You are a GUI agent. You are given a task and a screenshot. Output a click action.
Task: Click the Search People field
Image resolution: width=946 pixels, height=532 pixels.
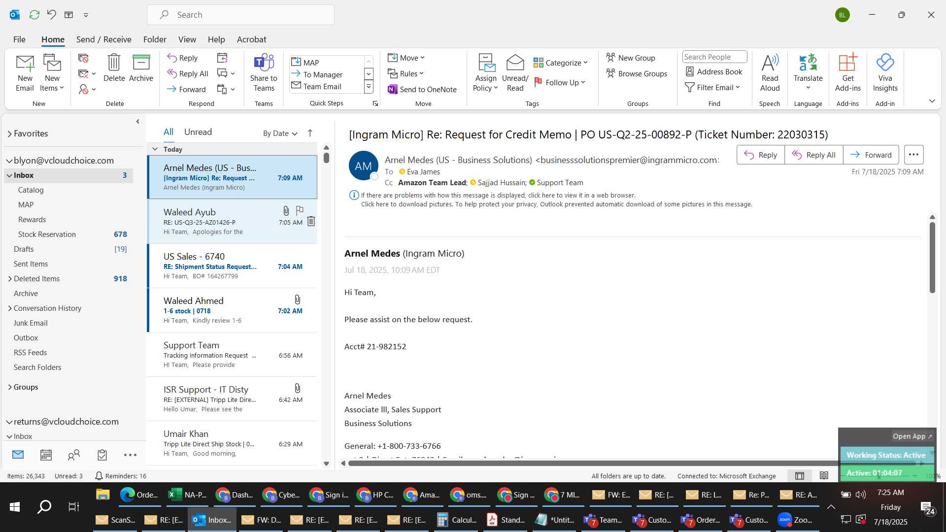(714, 57)
